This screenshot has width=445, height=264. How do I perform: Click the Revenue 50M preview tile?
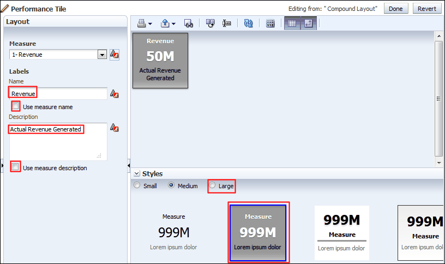click(160, 61)
